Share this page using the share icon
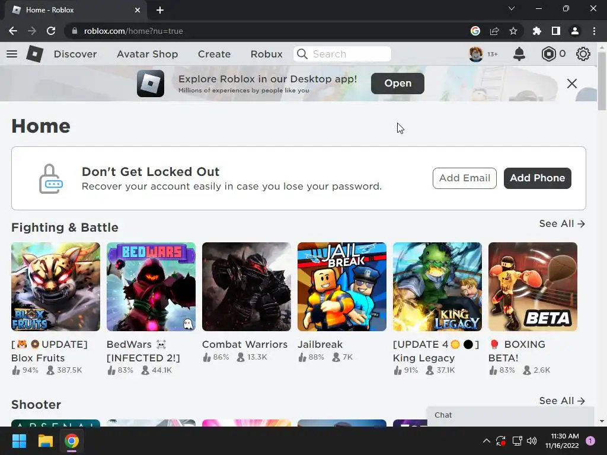 (x=494, y=31)
